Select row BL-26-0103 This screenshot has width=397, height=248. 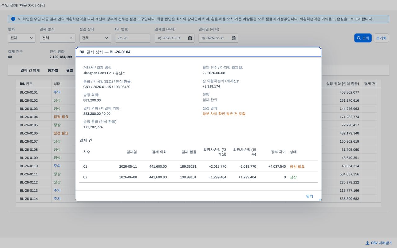[x=196, y=108]
